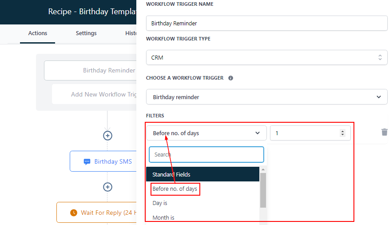The height and width of the screenshot is (225, 389).
Task: Click the Birthday SMS chat bubble icon
Action: click(x=87, y=162)
